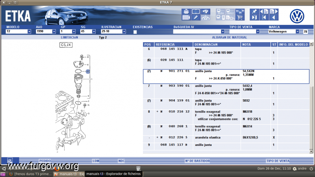Select row 028 145 111 tapa

click(x=226, y=64)
